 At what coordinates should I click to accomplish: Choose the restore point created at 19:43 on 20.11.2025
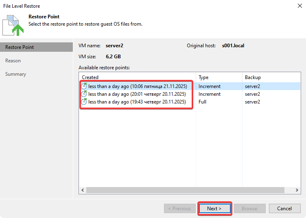(x=137, y=102)
